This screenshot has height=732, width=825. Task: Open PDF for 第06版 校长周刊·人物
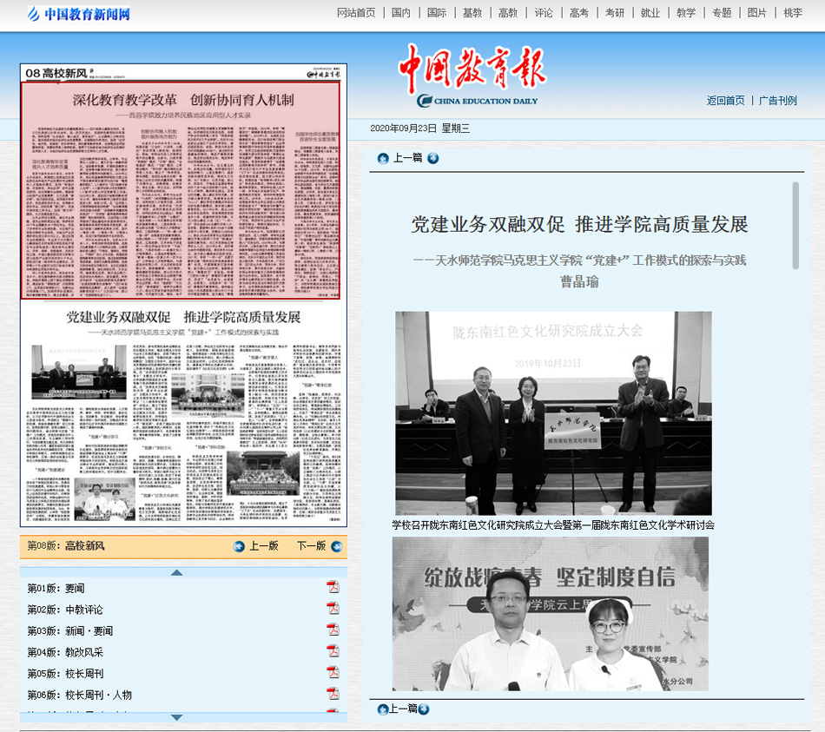pyautogui.click(x=333, y=694)
